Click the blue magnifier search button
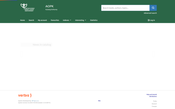 pyautogui.click(x=153, y=8)
